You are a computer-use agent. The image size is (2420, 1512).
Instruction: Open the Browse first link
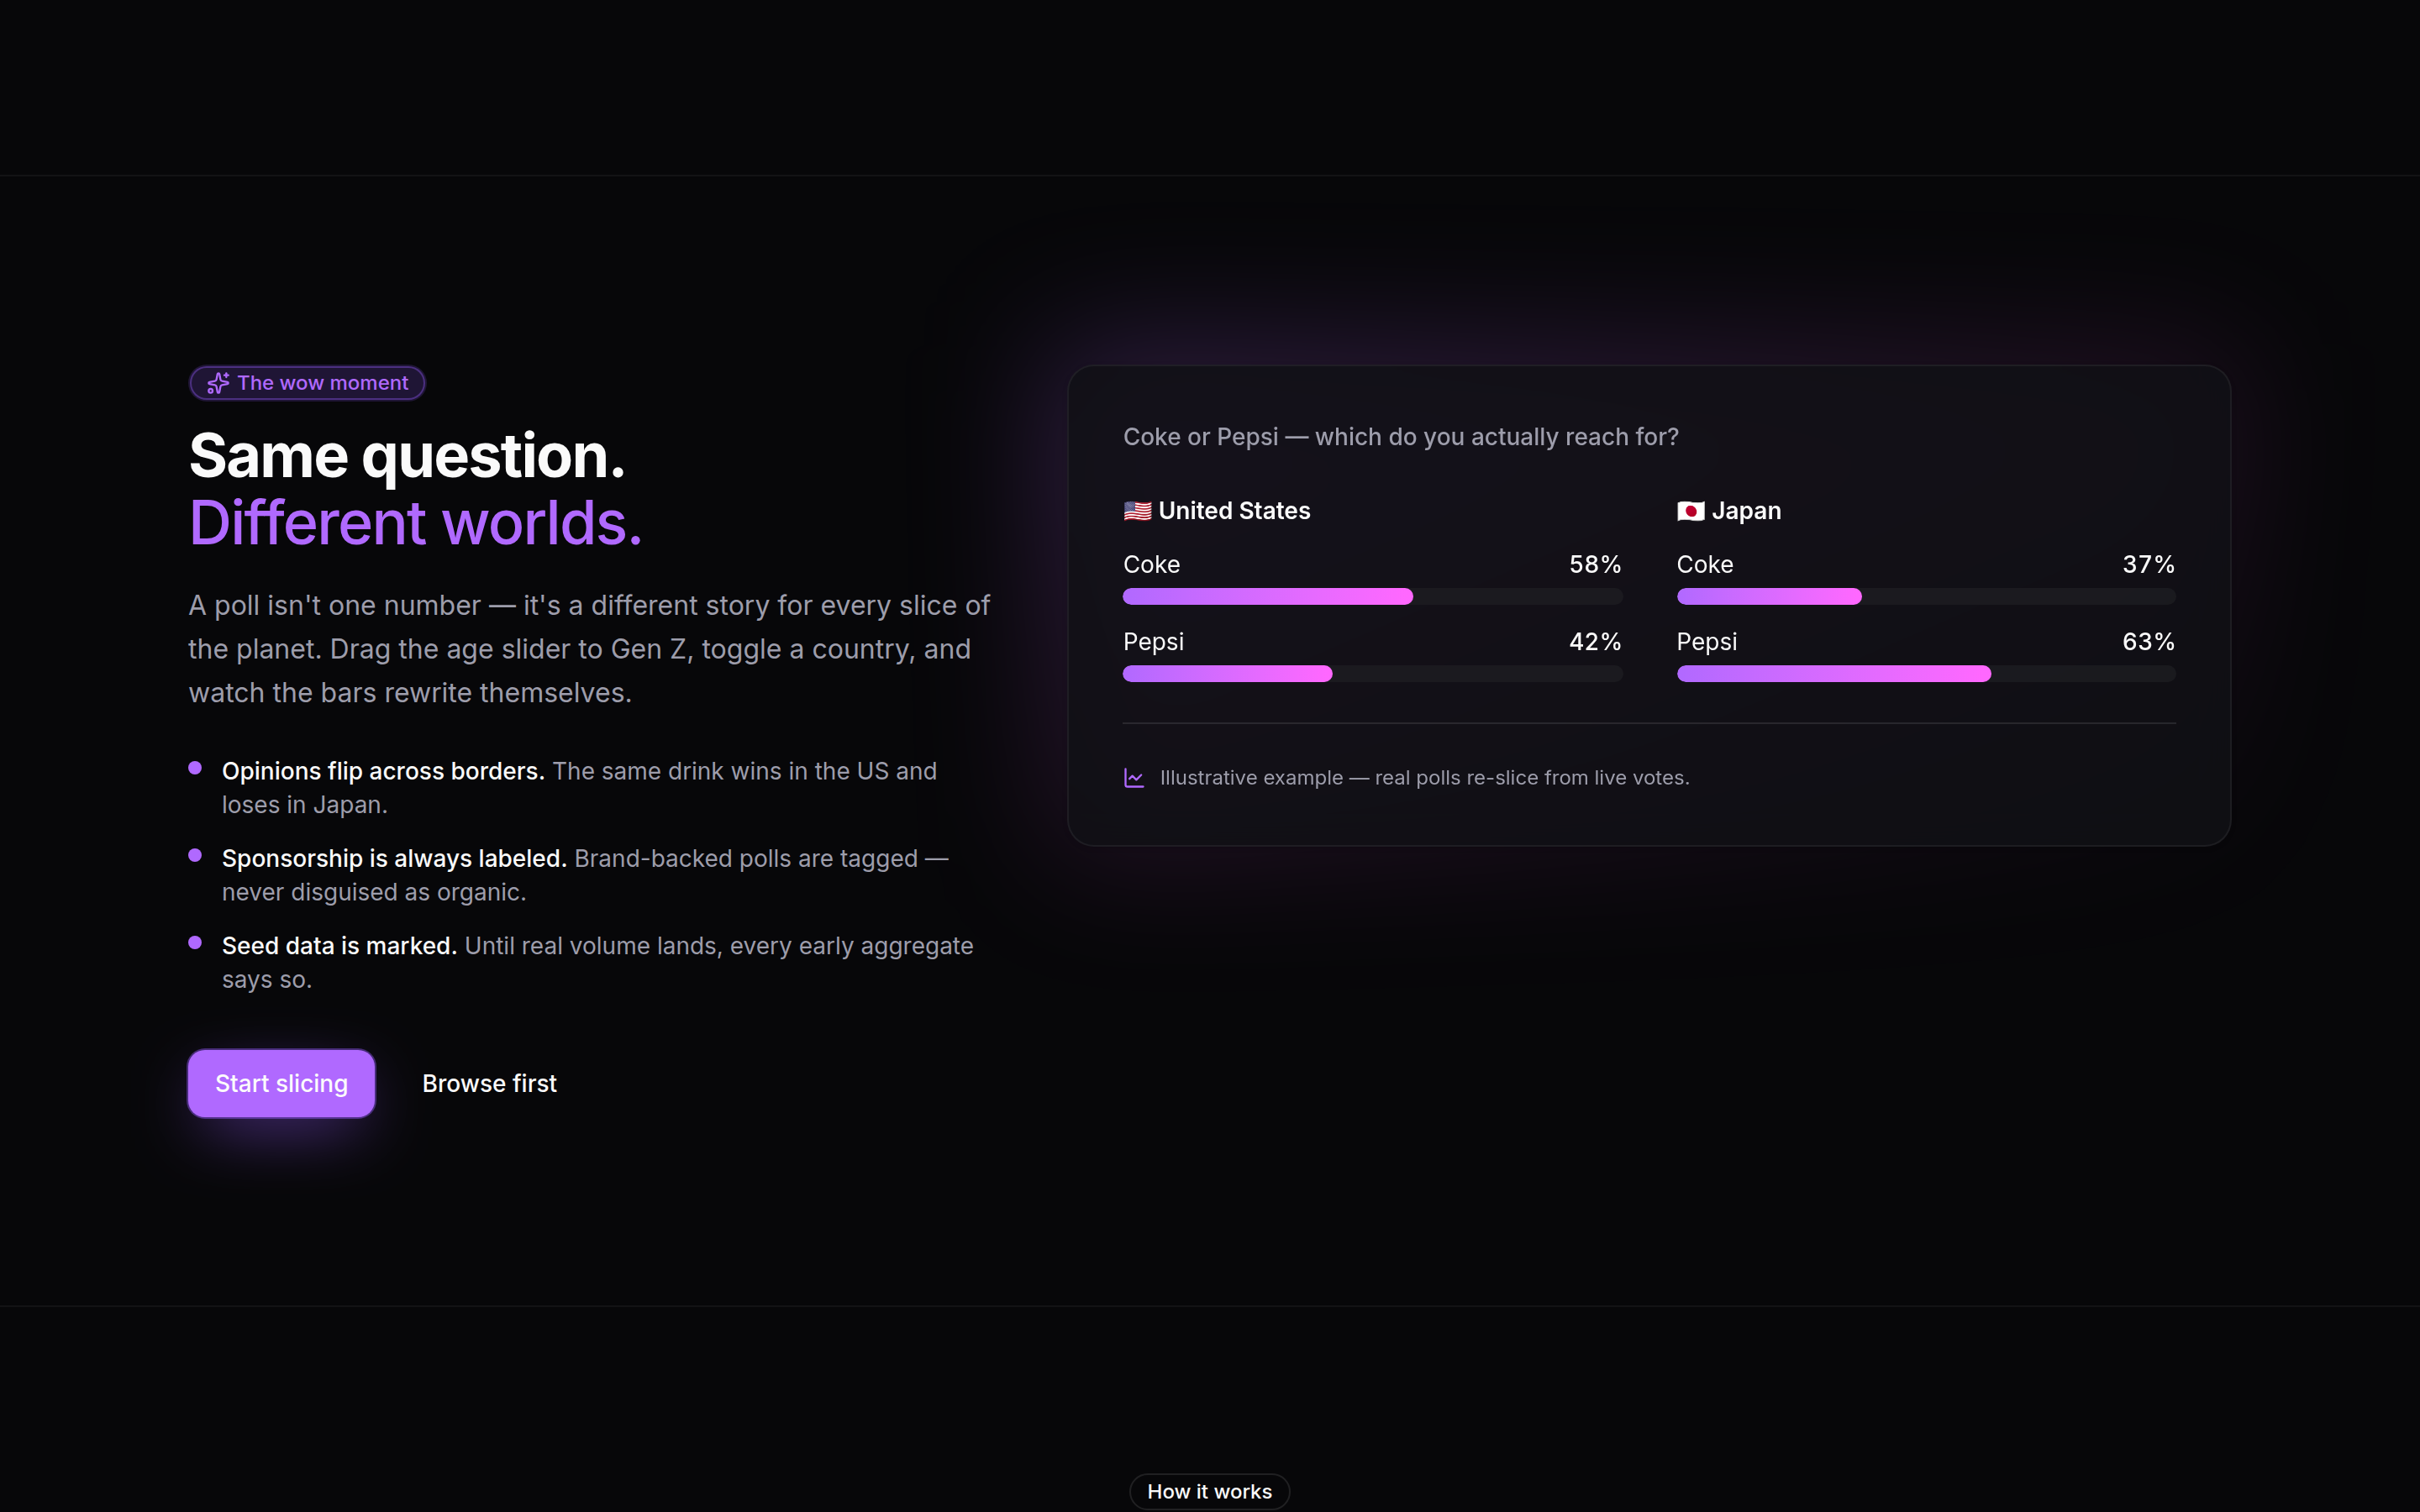pos(489,1083)
